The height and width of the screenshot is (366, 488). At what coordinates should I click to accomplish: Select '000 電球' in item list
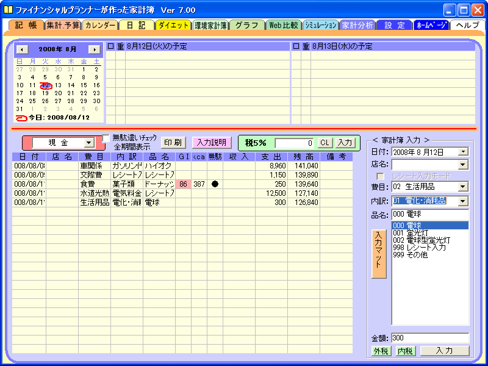pos(430,225)
